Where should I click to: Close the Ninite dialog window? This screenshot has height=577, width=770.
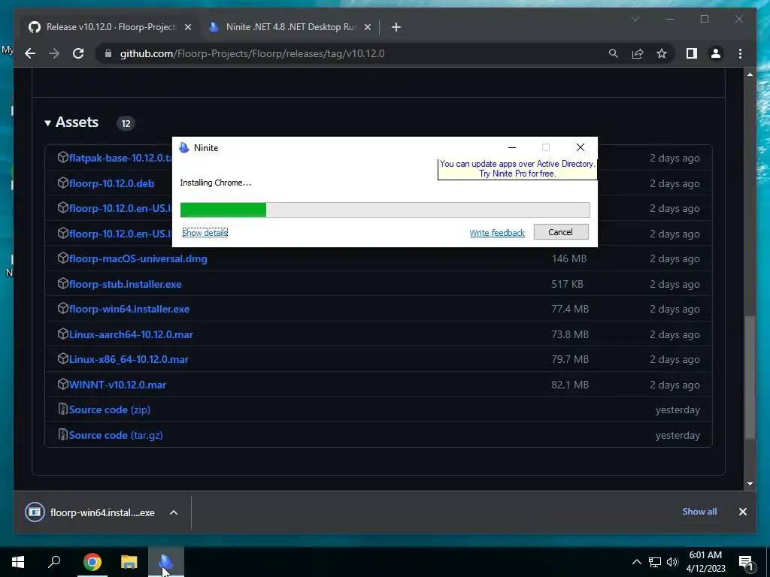coord(580,147)
